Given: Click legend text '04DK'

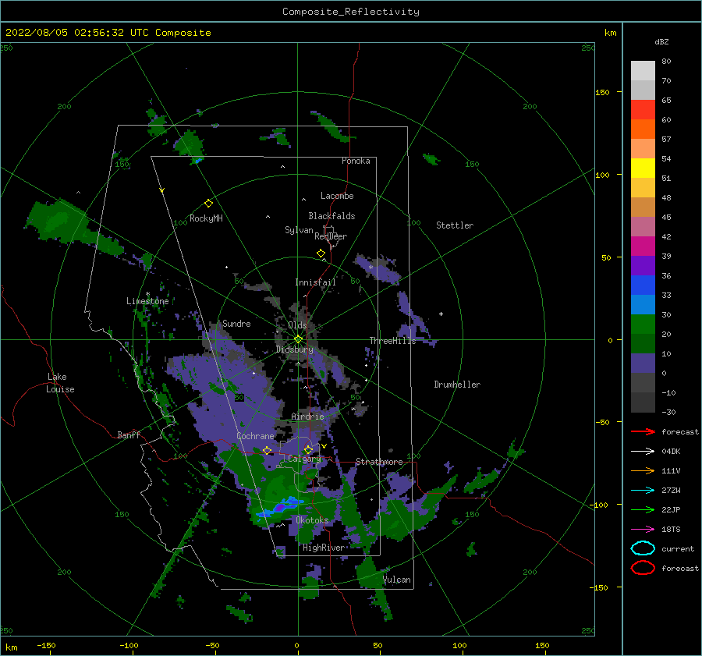Looking at the screenshot, I should (671, 451).
